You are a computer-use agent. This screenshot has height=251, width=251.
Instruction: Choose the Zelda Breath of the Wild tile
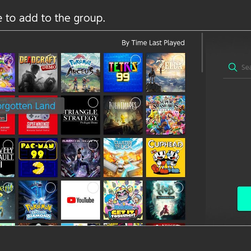[166, 73]
